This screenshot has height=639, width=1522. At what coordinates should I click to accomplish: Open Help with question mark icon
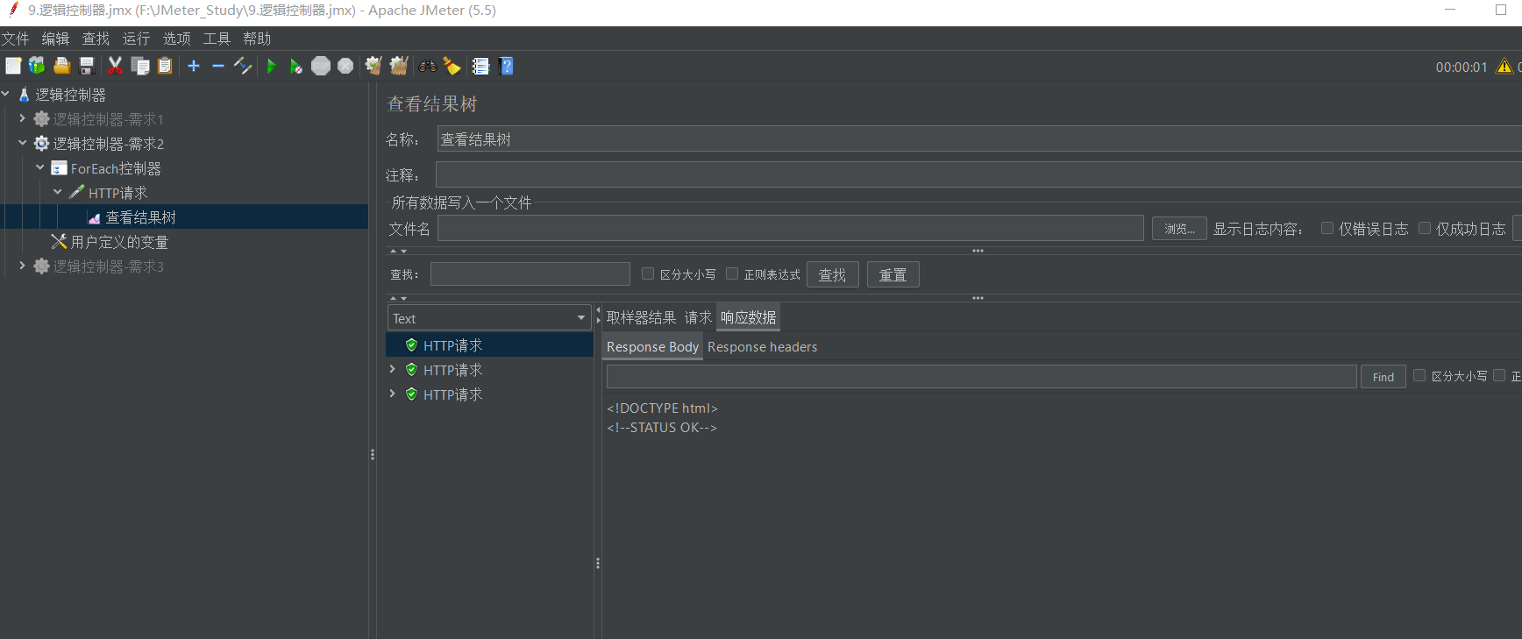[x=506, y=66]
